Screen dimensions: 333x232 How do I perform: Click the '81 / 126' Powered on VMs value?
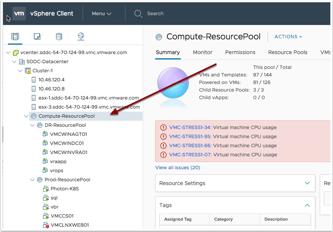click(261, 83)
